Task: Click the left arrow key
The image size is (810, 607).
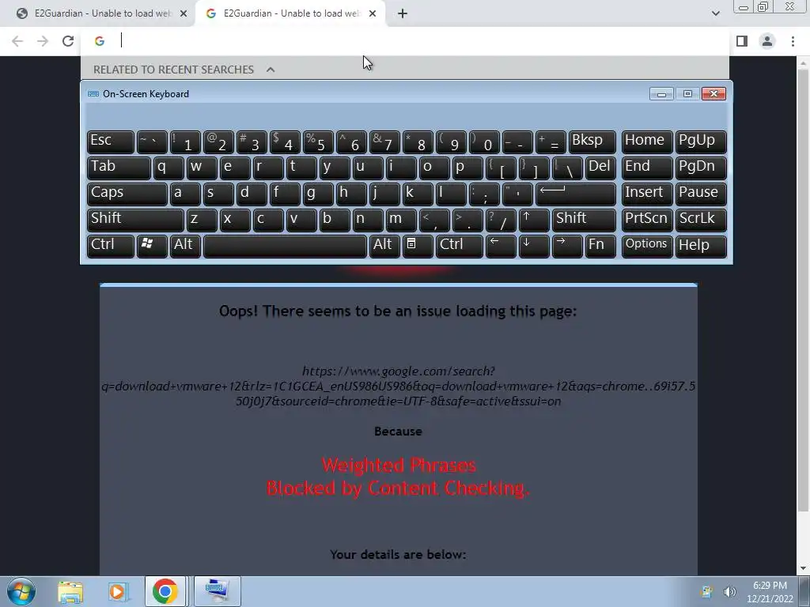Action: (x=501, y=245)
